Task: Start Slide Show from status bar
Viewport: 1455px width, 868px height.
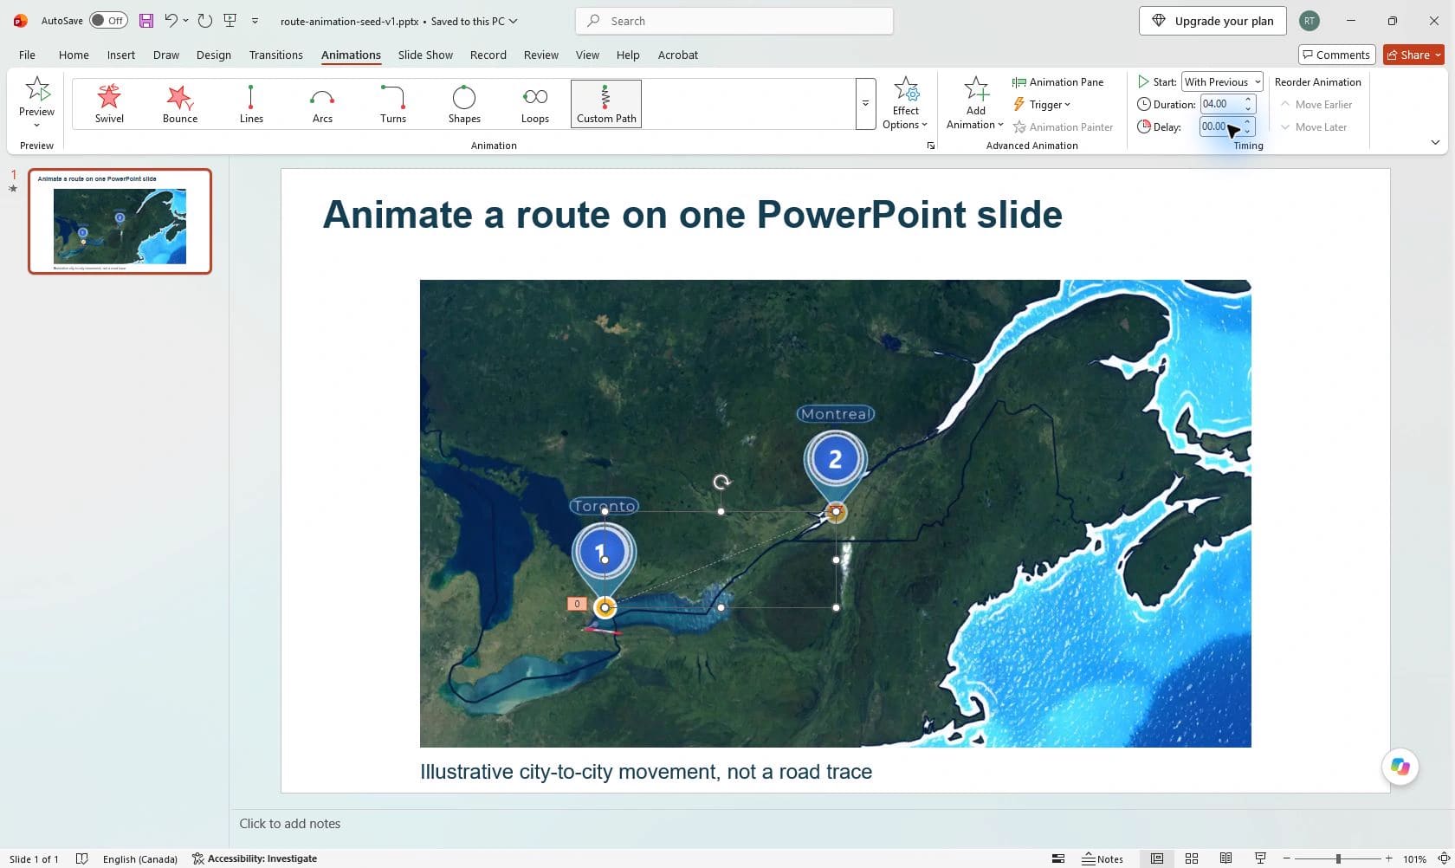Action: point(1260,858)
